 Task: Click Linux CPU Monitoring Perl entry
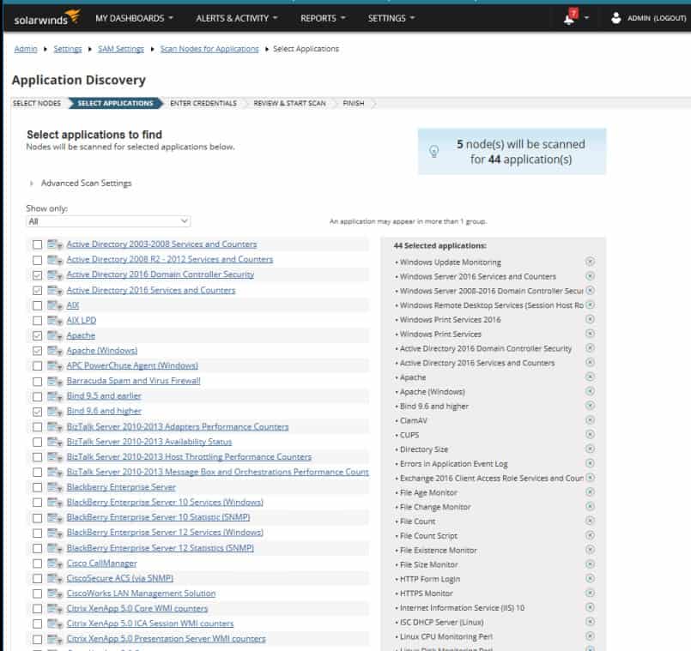(446, 636)
